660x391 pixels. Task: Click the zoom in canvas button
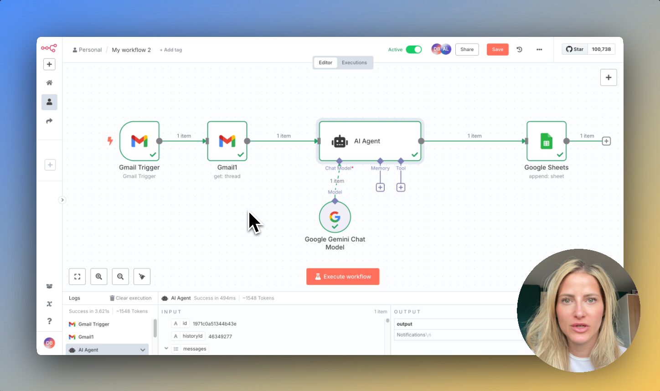(99, 276)
